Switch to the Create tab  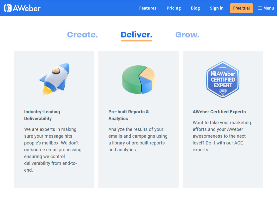82,35
